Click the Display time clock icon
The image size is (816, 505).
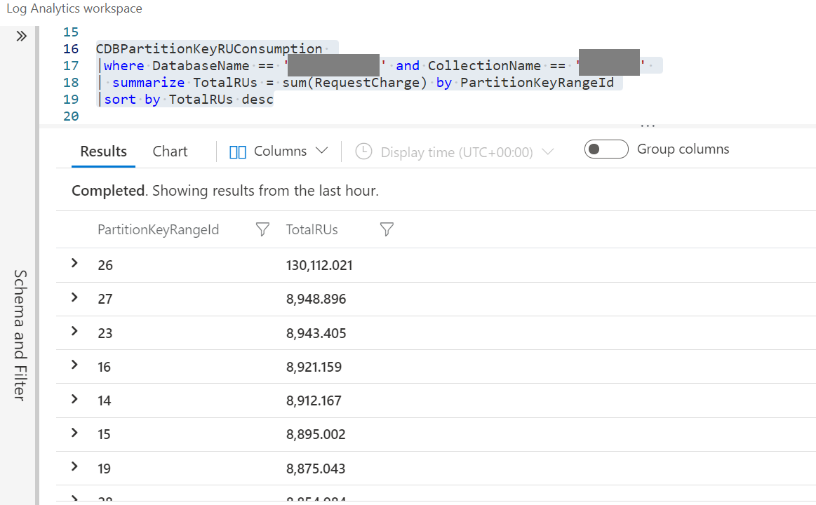pos(363,151)
